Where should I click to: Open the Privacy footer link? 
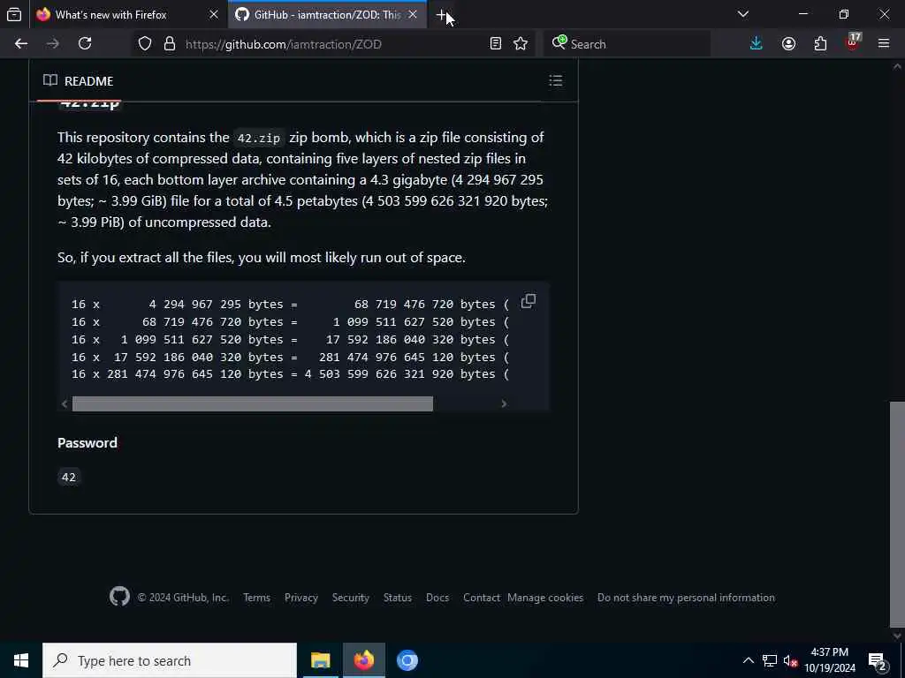tap(300, 598)
